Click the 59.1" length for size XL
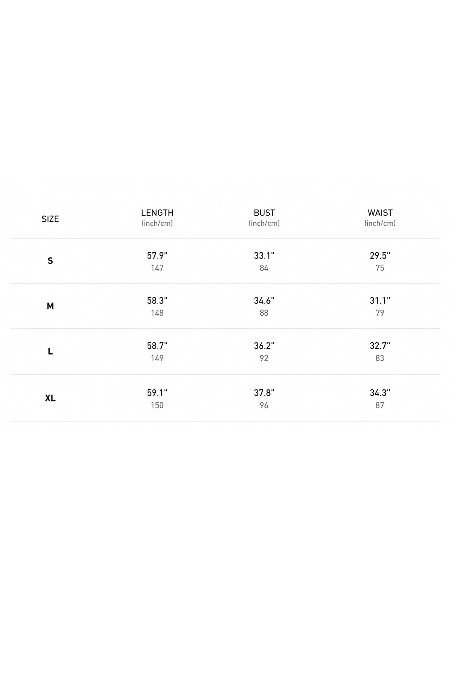 click(x=157, y=393)
